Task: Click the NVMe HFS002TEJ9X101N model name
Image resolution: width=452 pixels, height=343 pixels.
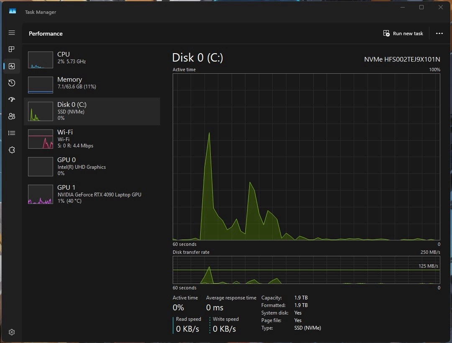Action: coord(402,59)
